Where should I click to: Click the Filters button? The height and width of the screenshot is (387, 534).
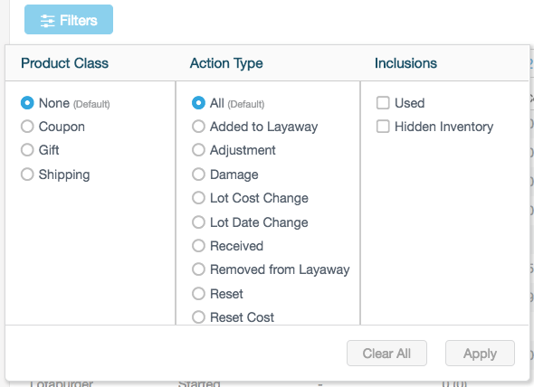coord(69,19)
